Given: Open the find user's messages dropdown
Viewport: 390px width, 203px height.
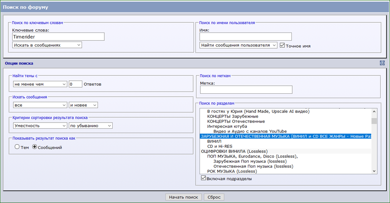Looking at the screenshot, I should point(238,45).
